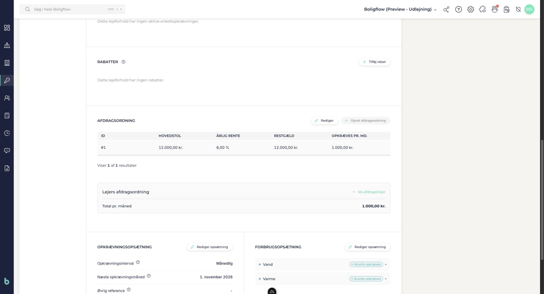This screenshot has height=294, width=544.
Task: Click info icon next to Opkrævningsinterval
Action: pyautogui.click(x=138, y=262)
